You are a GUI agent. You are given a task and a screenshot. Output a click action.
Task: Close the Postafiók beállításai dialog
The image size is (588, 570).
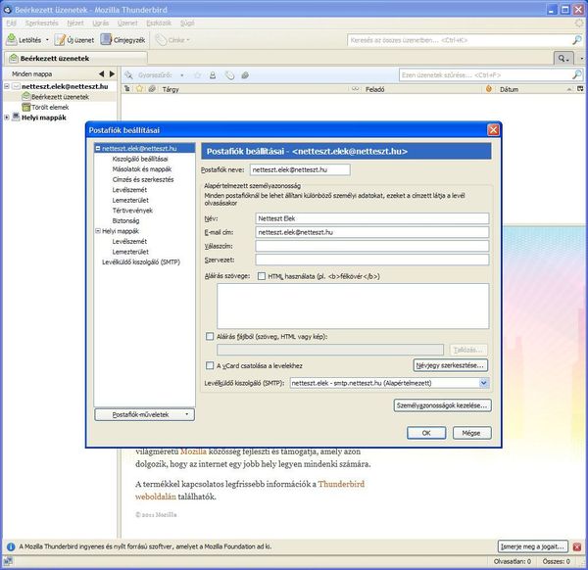[493, 129]
